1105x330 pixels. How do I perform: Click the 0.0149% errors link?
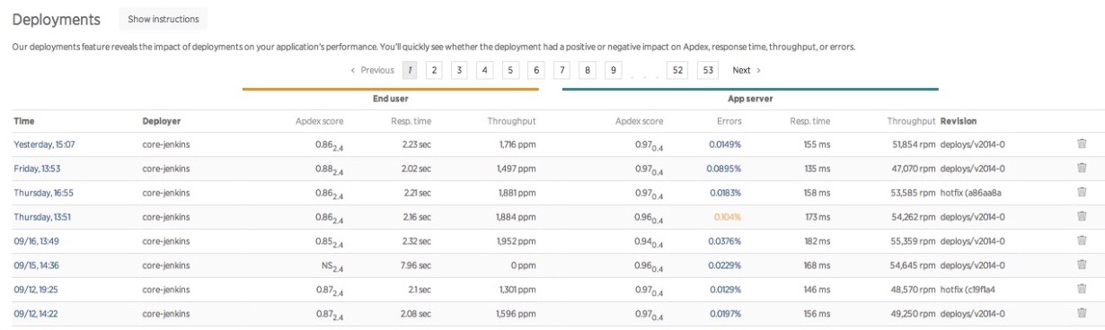click(725, 144)
